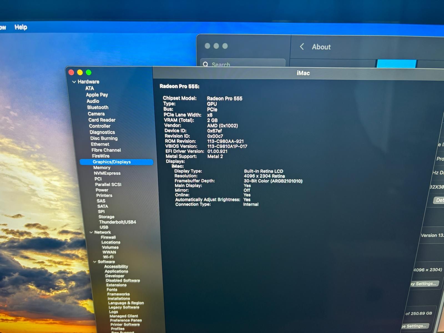This screenshot has height=333, width=444.
Task: Open the Help menu
Action: coord(21,27)
